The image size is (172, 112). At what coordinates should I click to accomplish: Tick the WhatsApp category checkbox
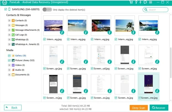tap(9, 40)
